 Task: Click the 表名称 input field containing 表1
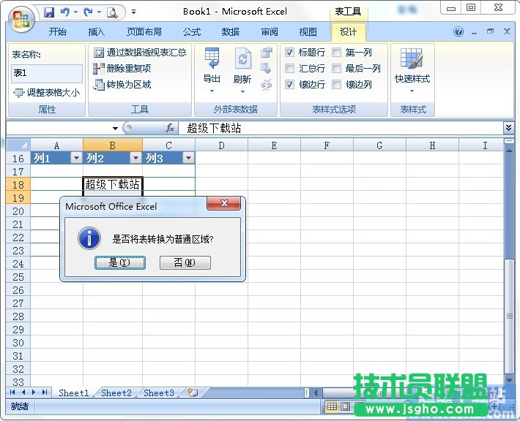[x=47, y=73]
